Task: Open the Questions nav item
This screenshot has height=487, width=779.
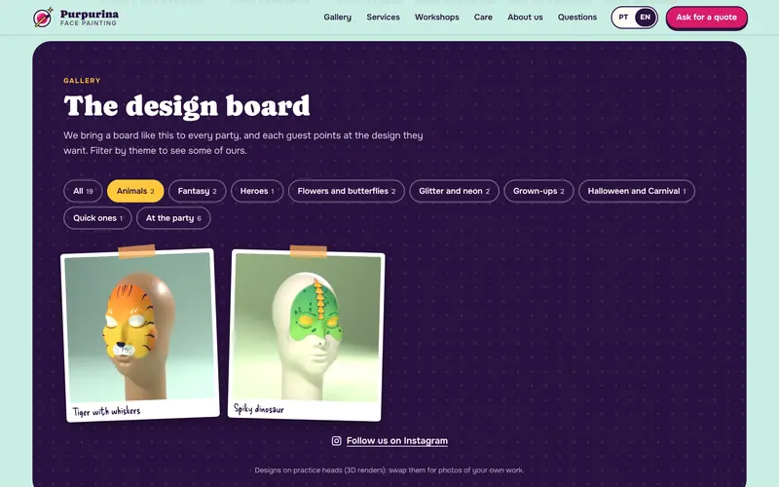Action: pyautogui.click(x=576, y=18)
